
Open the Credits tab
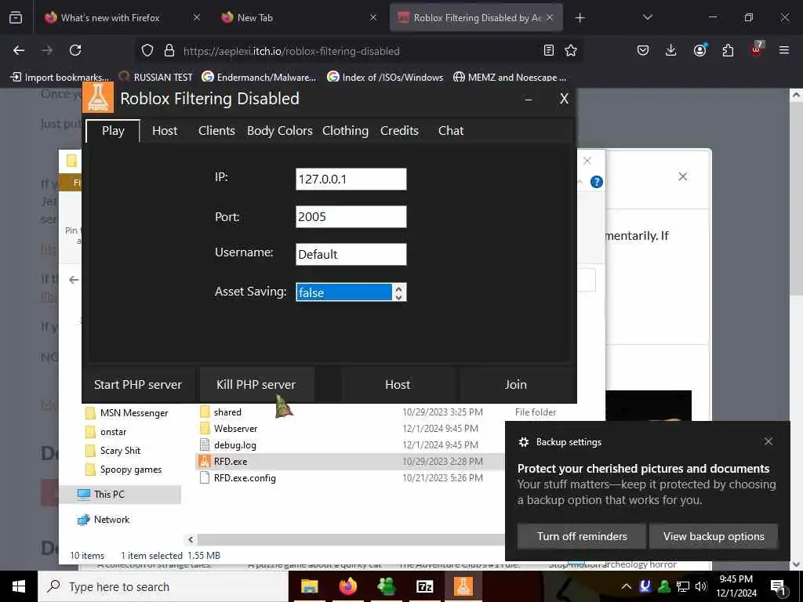tap(399, 131)
